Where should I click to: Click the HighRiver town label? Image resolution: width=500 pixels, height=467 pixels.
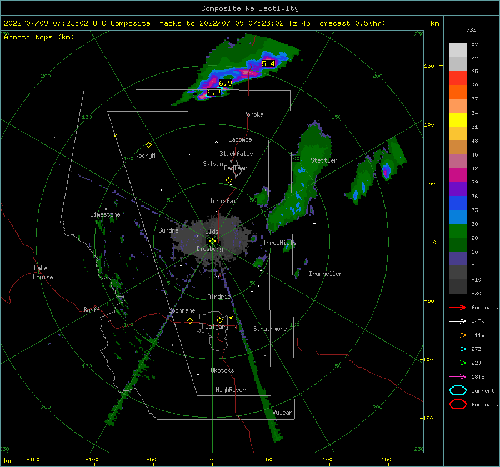[x=230, y=390]
